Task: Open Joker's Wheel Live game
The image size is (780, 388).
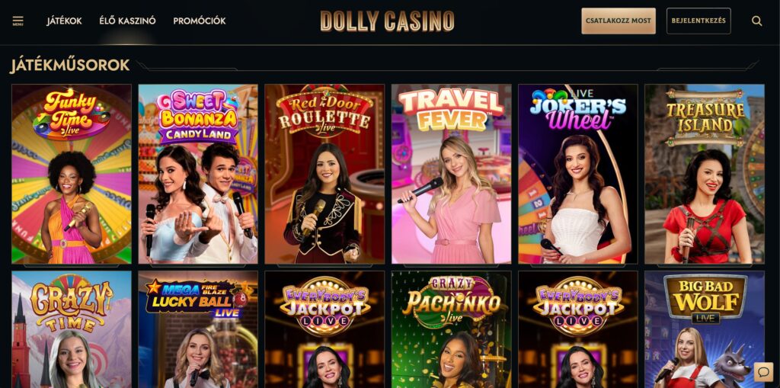Action: pyautogui.click(x=578, y=174)
